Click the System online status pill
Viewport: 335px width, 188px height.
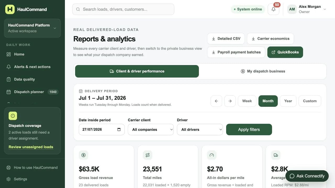pyautogui.click(x=248, y=9)
